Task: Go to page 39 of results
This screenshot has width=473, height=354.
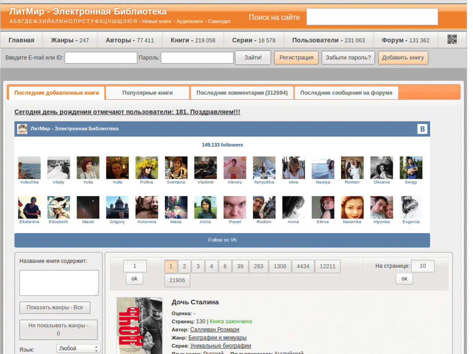Action: [x=240, y=266]
